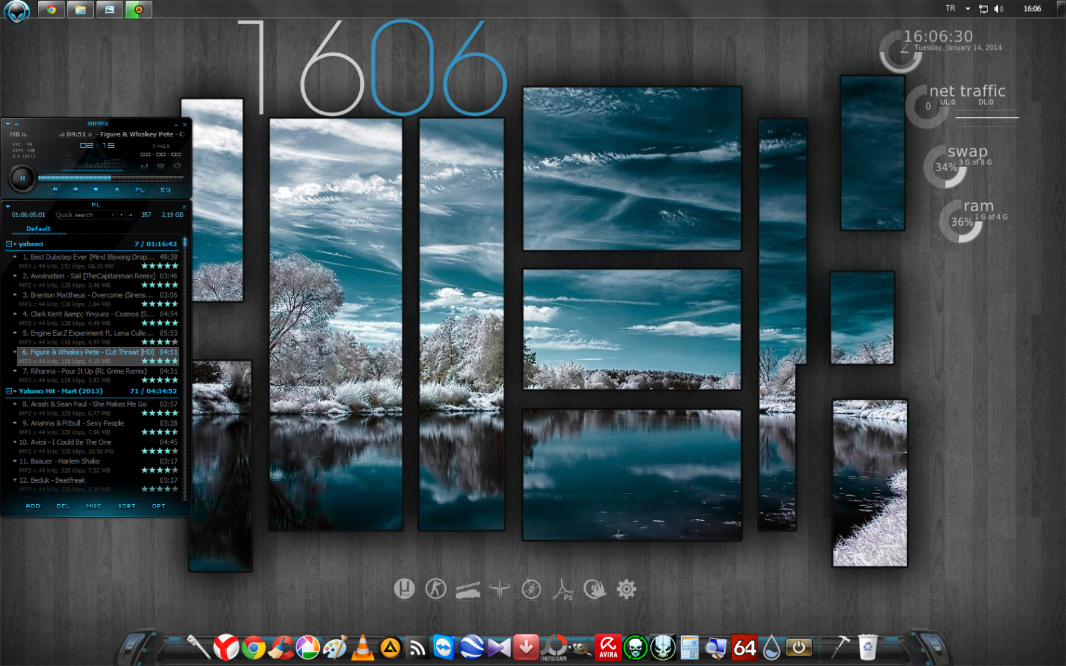Launch Yandex browser from the dock
Image resolution: width=1066 pixels, height=666 pixels.
click(x=226, y=647)
